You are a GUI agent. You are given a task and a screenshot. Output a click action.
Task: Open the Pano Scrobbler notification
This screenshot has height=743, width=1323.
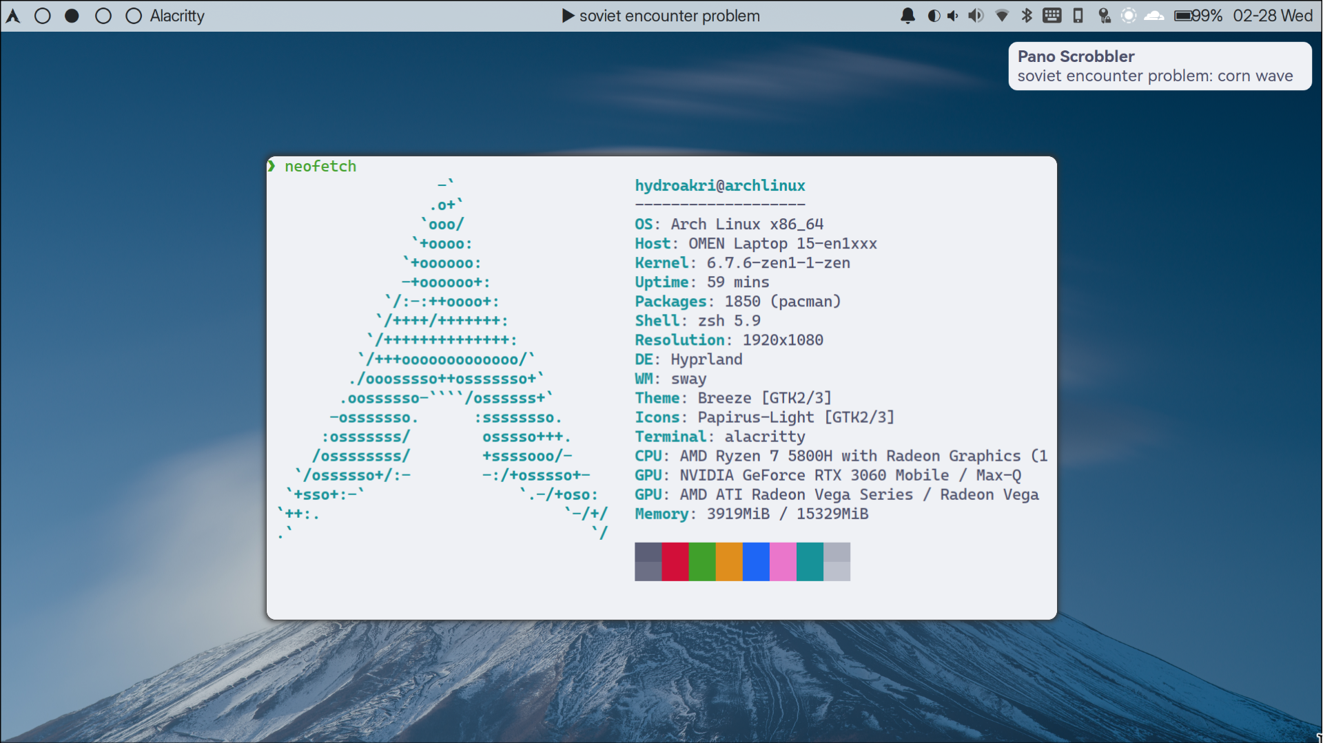point(1160,66)
